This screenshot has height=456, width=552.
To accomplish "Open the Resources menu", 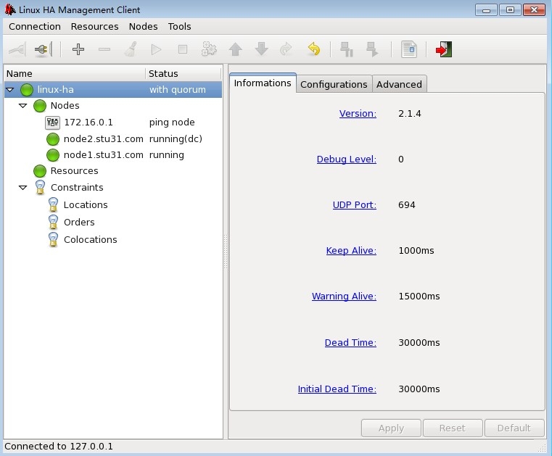I will point(95,26).
